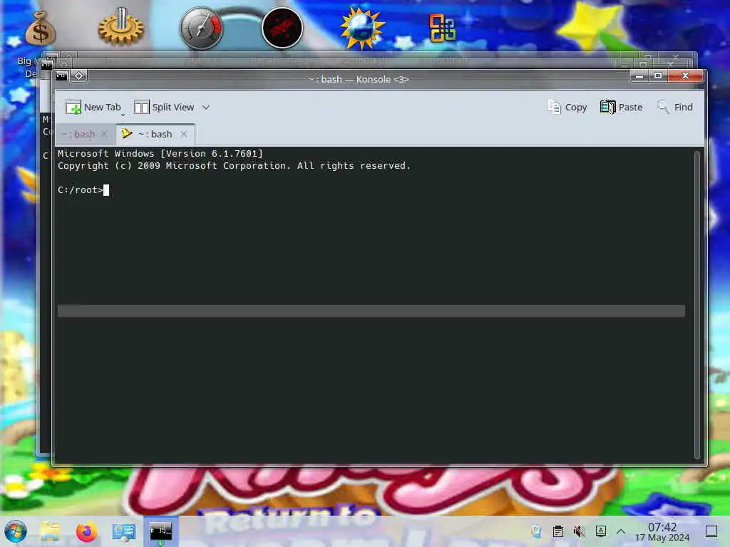Click the Konsole terminal task in the taskbar
Screen dimensions: 730x547
[x=160, y=531]
